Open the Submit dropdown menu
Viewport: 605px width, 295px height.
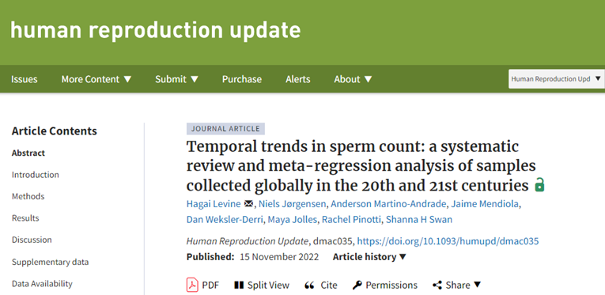(176, 79)
